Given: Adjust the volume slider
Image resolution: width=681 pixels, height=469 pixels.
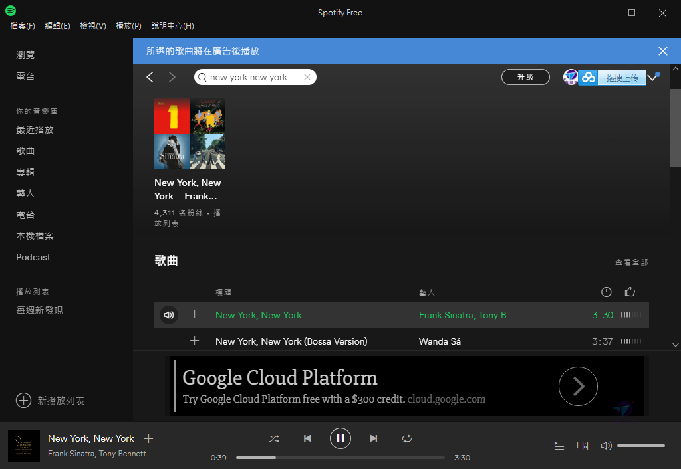Looking at the screenshot, I should click(x=641, y=446).
